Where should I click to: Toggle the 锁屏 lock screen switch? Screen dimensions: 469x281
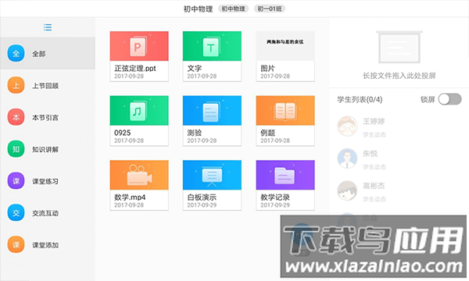450,99
